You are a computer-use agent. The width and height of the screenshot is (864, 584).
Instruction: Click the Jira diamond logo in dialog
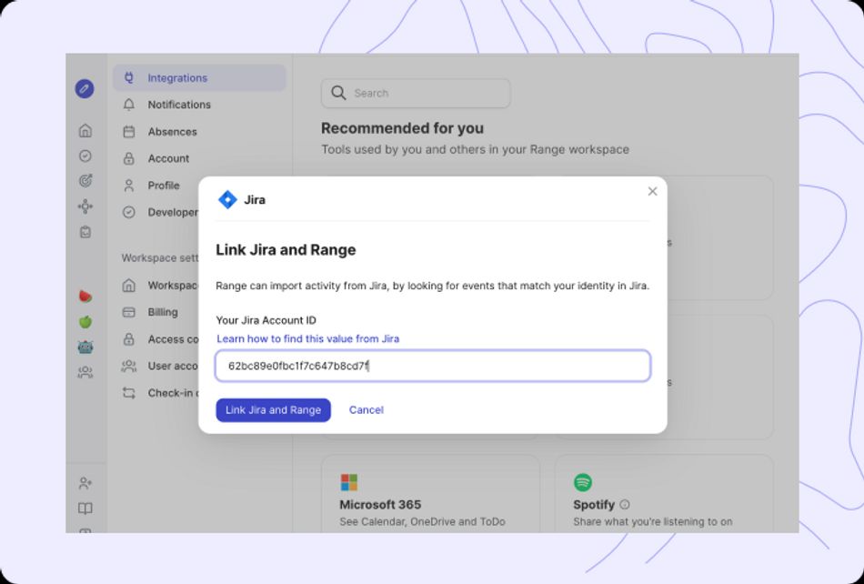[x=227, y=199]
